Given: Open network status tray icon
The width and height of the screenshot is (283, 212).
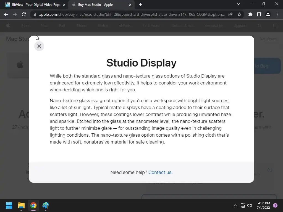Looking at the screenshot, I should point(243,205).
